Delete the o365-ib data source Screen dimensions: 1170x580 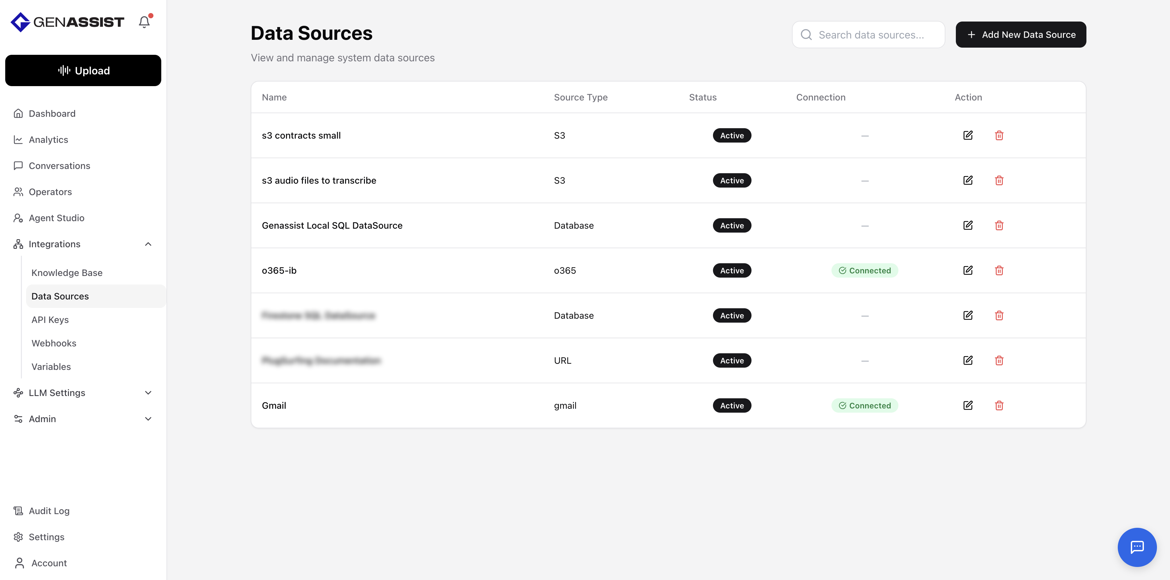[999, 270]
